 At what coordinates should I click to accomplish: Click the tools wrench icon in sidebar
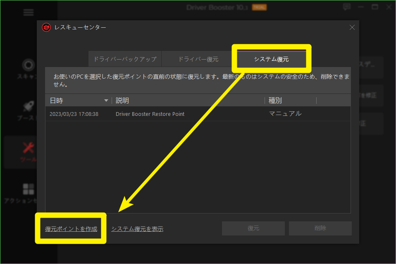(28, 148)
